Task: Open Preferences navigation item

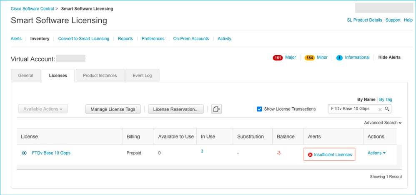Action: click(x=153, y=39)
